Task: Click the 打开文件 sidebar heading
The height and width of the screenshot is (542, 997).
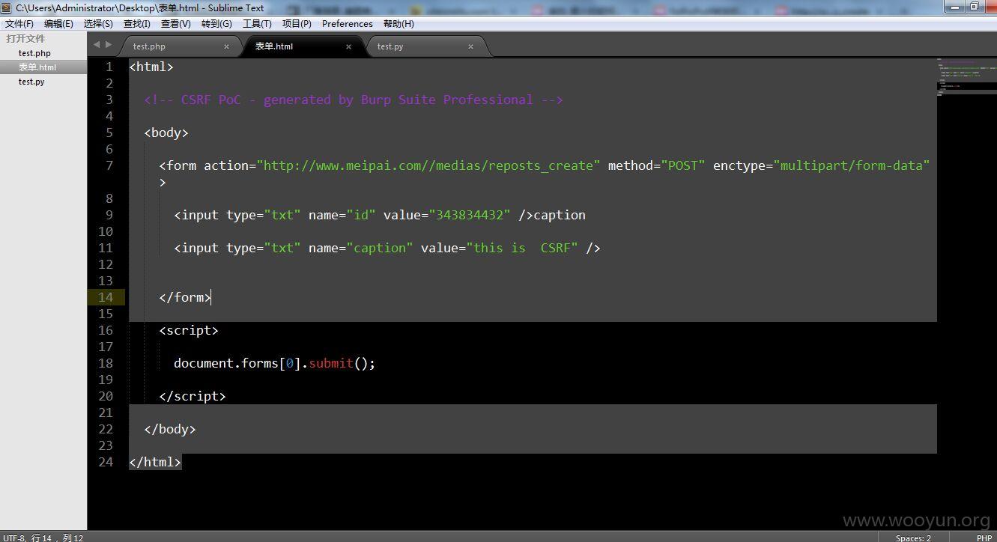Action: (25, 38)
